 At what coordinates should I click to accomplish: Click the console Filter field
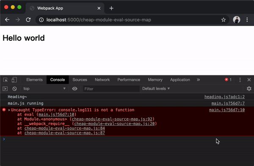coord(111,89)
